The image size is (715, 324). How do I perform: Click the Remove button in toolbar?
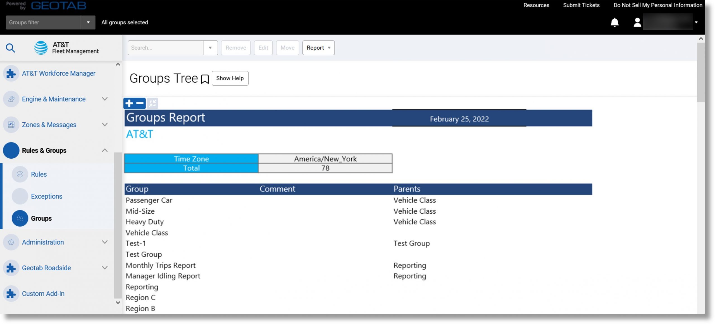pyautogui.click(x=236, y=47)
